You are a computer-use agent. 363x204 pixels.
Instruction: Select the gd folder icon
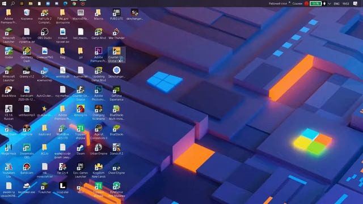81,53
